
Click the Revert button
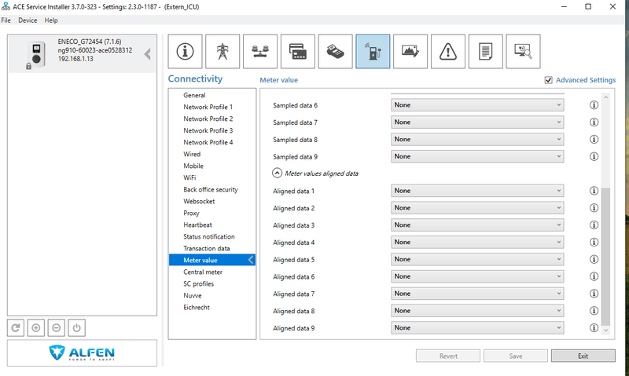click(x=448, y=356)
